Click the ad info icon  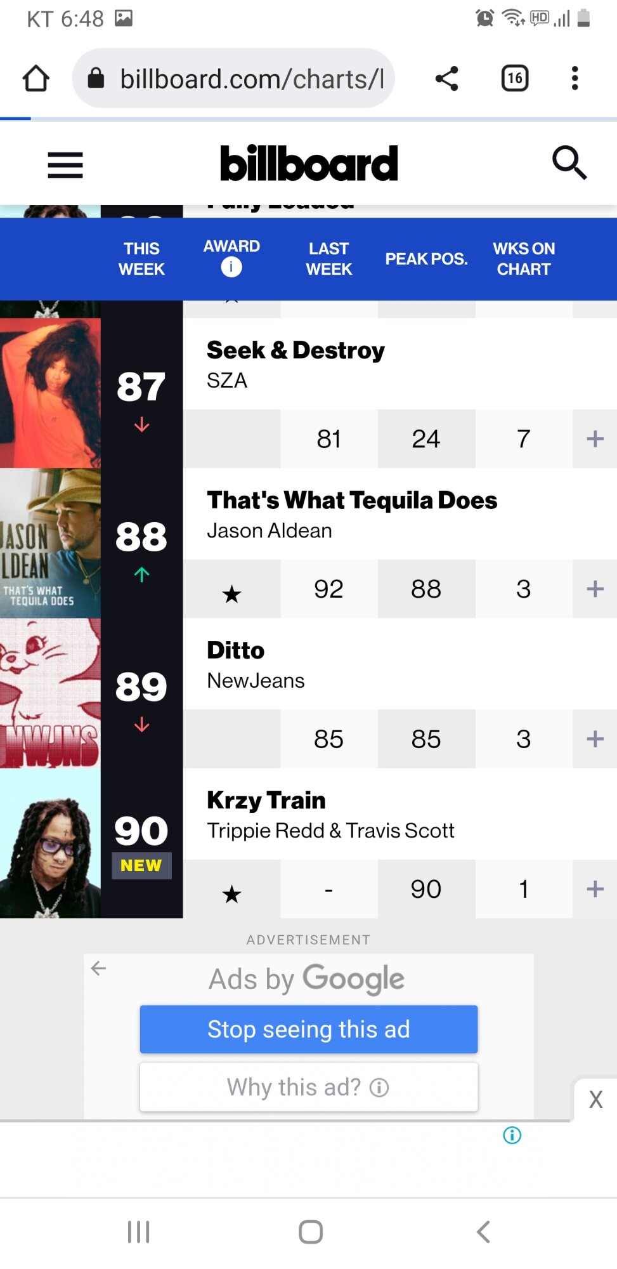(512, 1135)
